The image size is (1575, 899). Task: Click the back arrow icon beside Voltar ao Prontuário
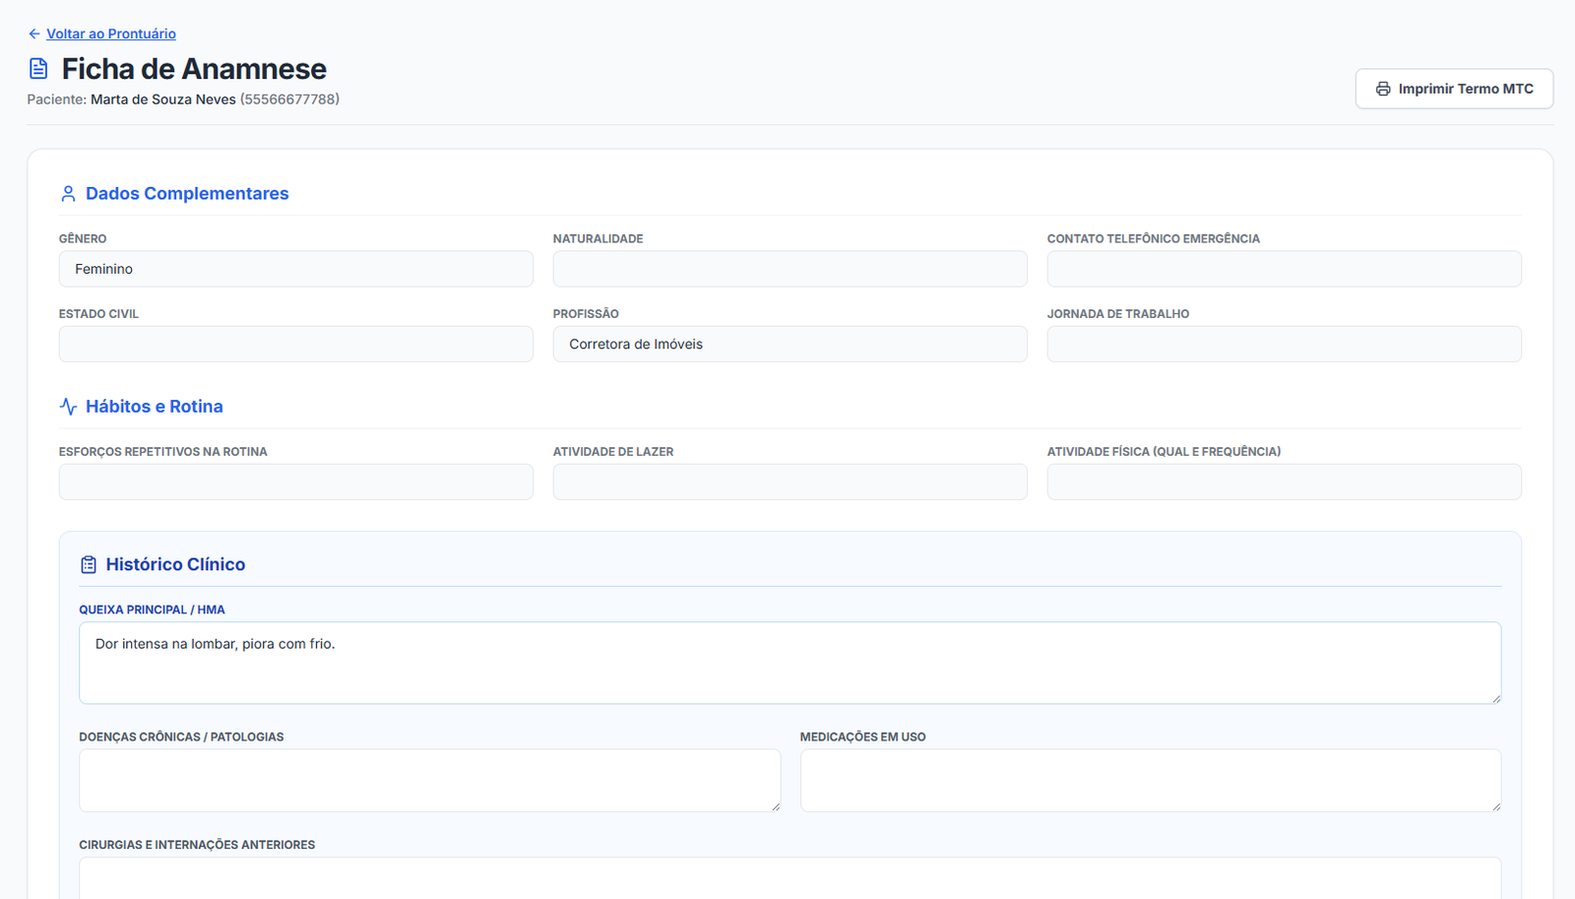(34, 33)
